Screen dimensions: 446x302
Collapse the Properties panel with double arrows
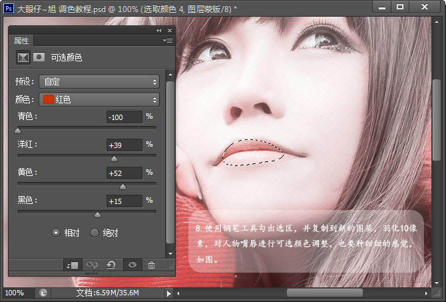158,31
